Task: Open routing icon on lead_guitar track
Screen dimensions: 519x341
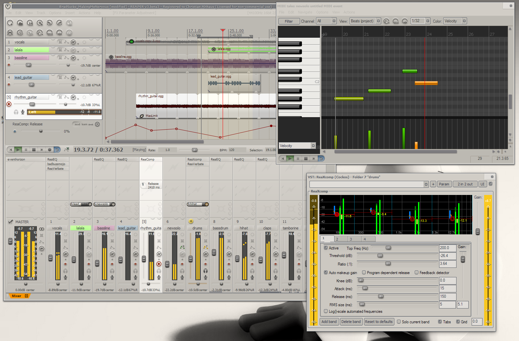Action: (x=60, y=77)
